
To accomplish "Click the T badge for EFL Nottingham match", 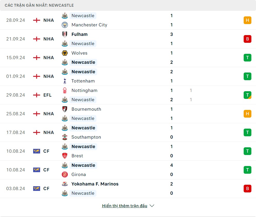I will pyautogui.click(x=247, y=95).
